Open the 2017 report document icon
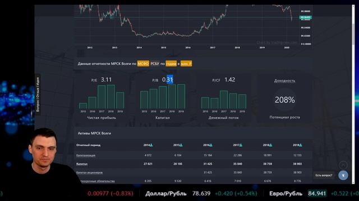This screenshot has height=201, width=359. (241, 145)
